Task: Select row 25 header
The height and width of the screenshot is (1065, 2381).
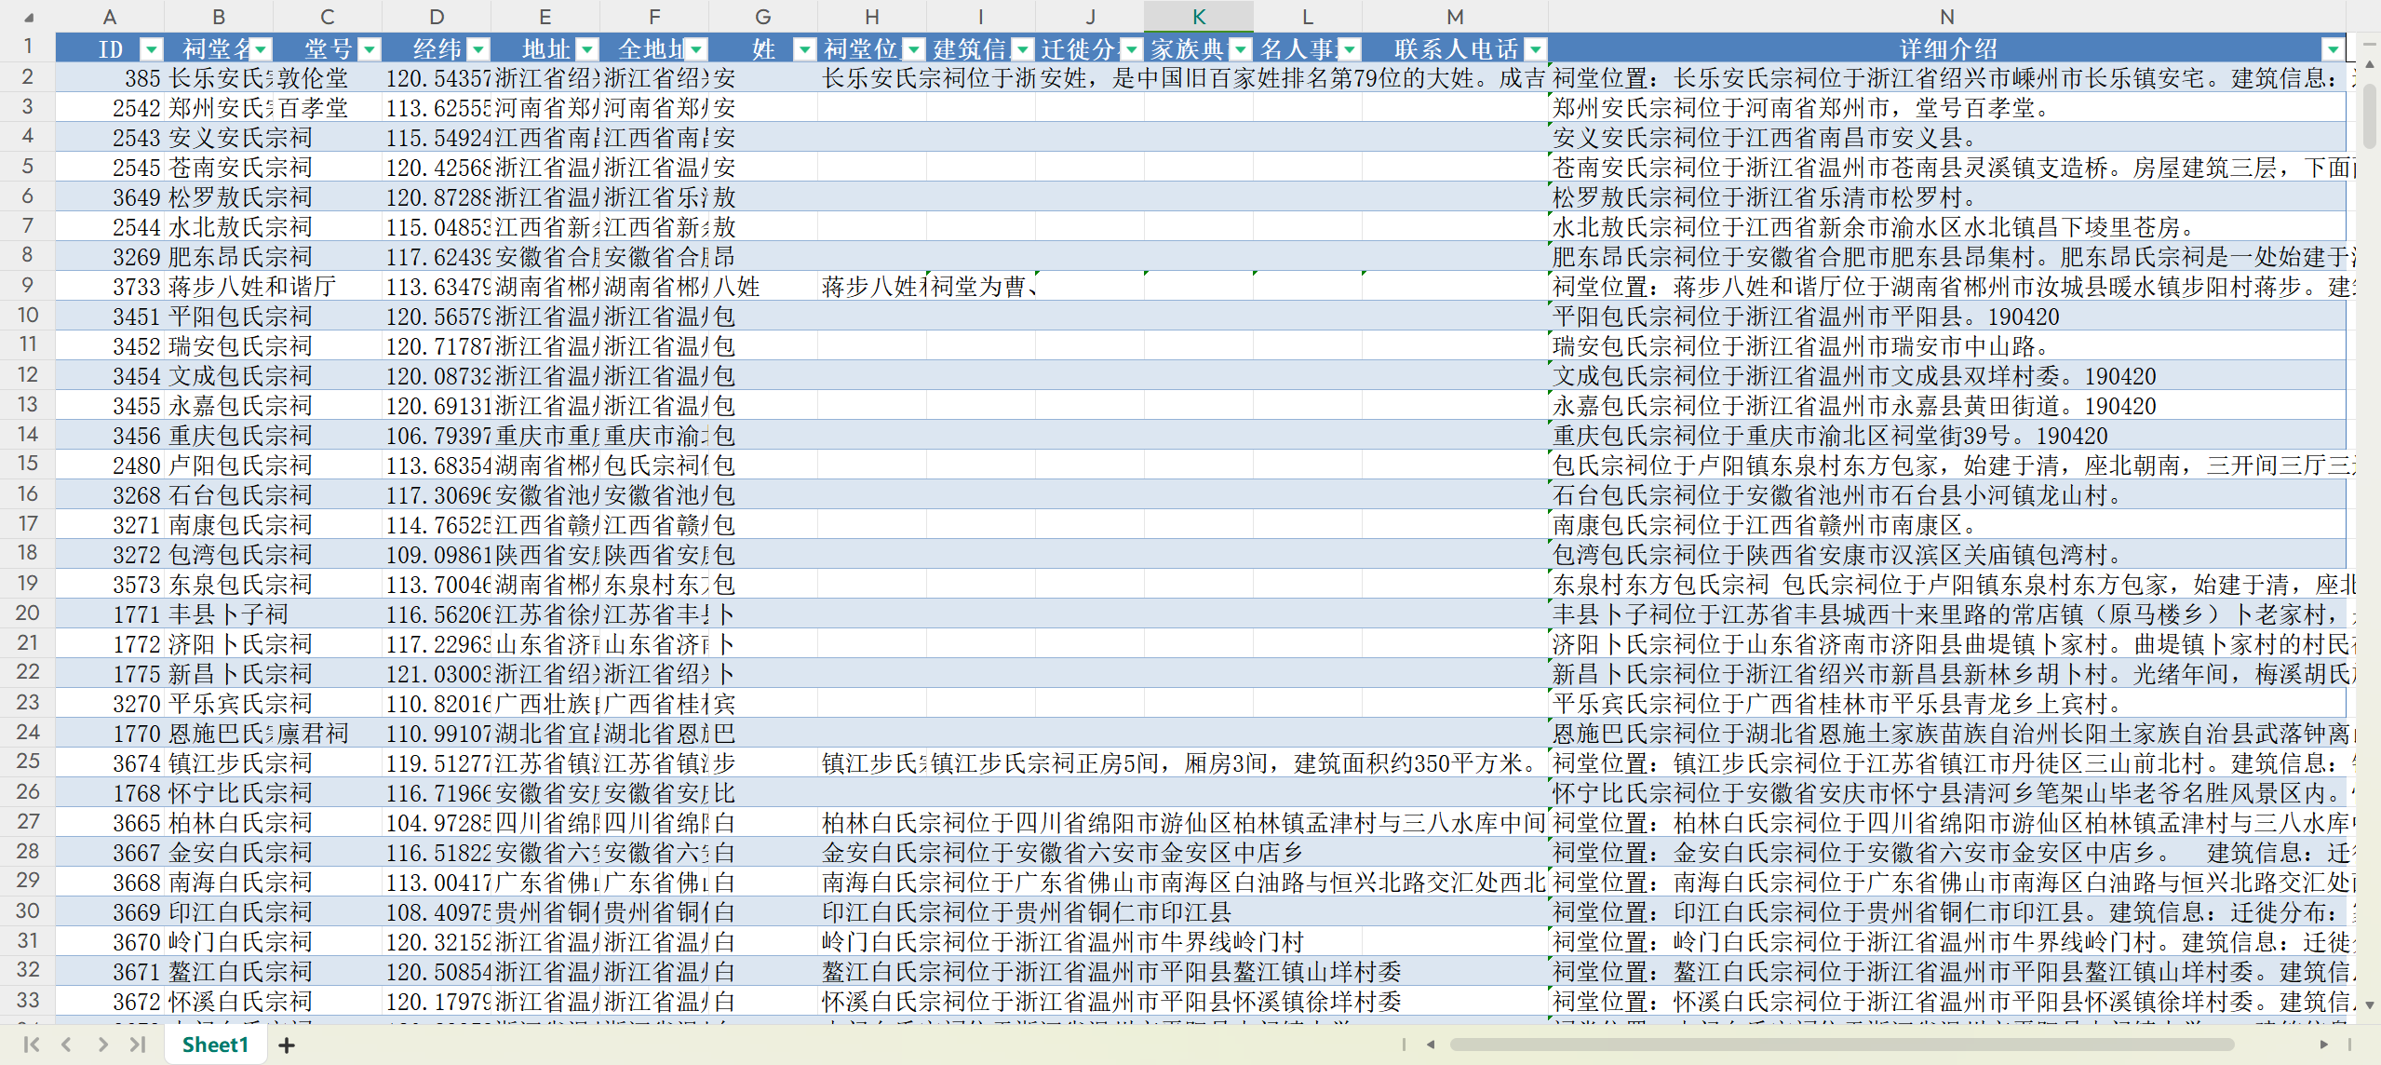Action: point(27,762)
